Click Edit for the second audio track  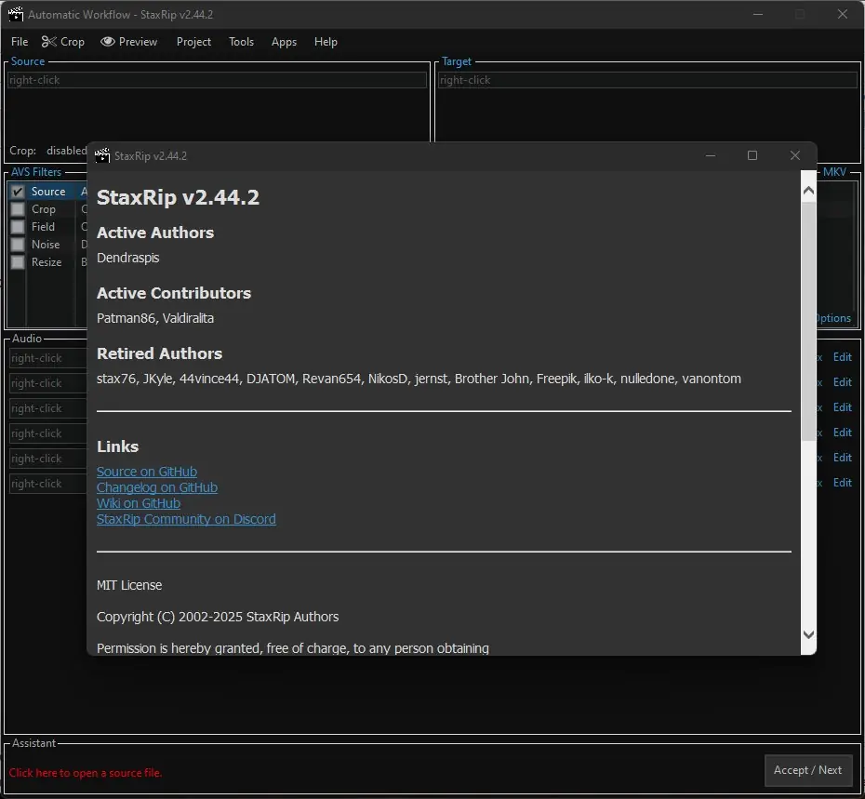tap(843, 382)
